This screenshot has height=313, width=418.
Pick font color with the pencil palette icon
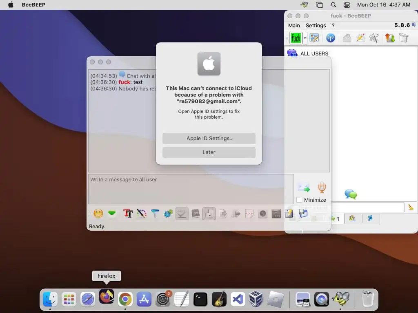142,214
